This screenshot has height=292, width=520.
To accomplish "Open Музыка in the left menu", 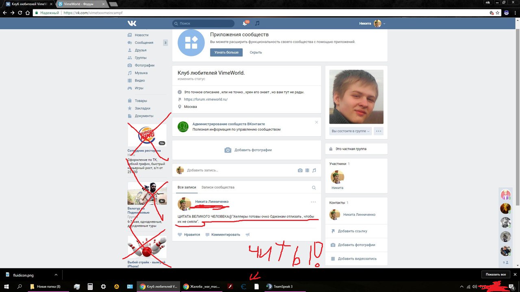I will tap(141, 73).
